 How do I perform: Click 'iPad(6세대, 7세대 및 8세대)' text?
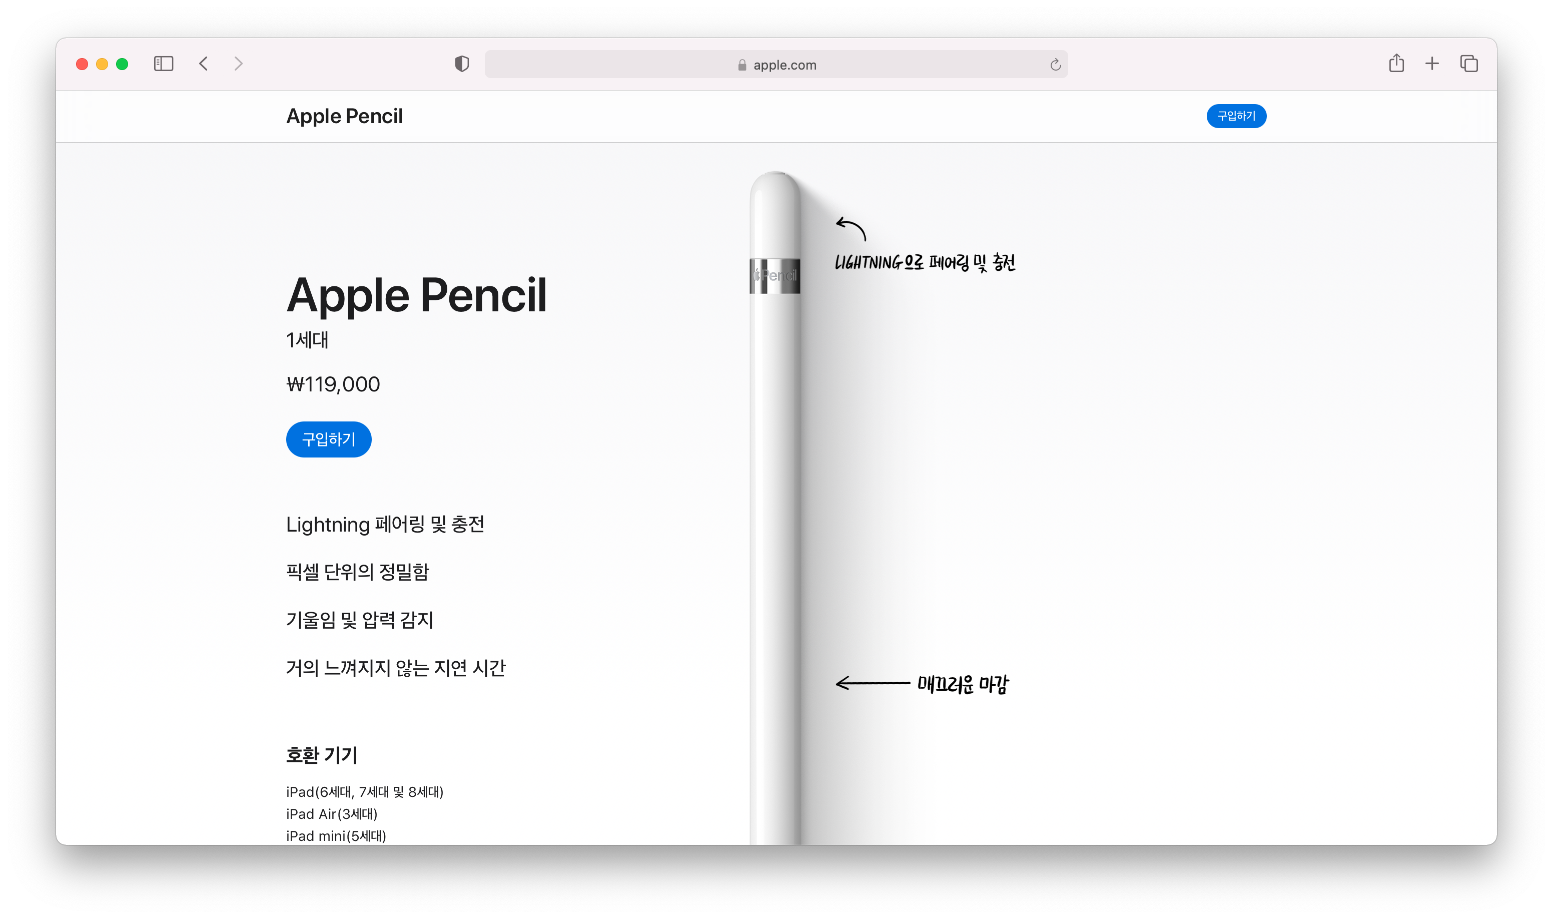(365, 792)
